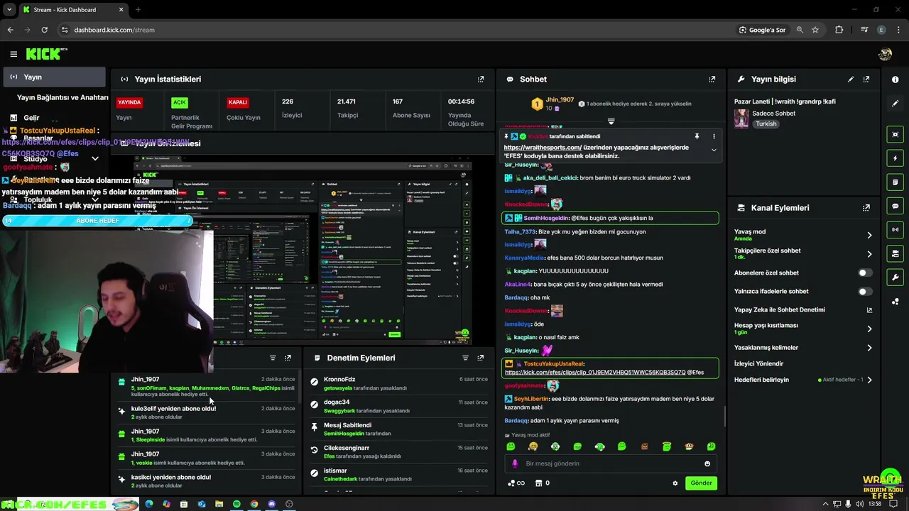Open clip link posted by TostcuYakupUstaReal
The width and height of the screenshot is (909, 511).
point(595,372)
